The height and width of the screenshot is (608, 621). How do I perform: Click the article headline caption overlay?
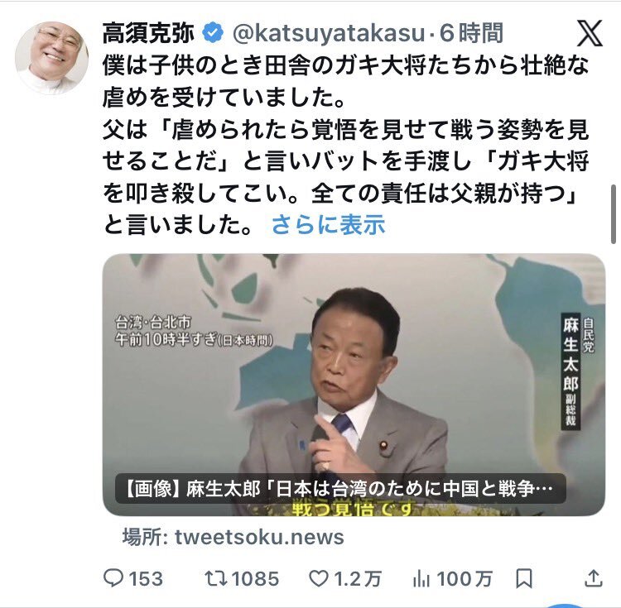pos(340,489)
